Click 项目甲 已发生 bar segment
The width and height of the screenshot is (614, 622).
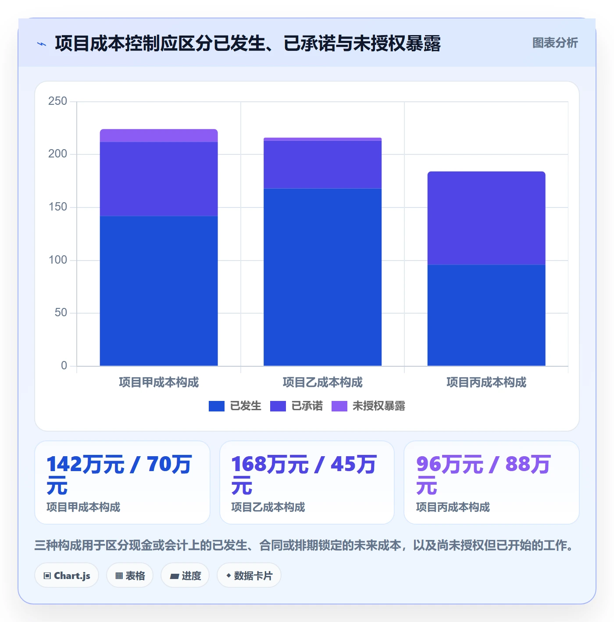pyautogui.click(x=159, y=291)
